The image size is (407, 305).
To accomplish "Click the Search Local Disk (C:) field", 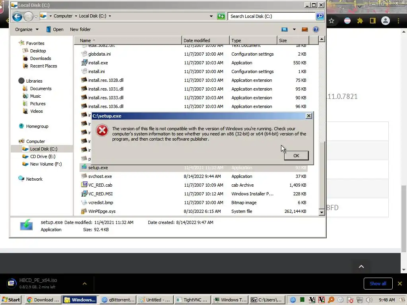I will pyautogui.click(x=271, y=16).
